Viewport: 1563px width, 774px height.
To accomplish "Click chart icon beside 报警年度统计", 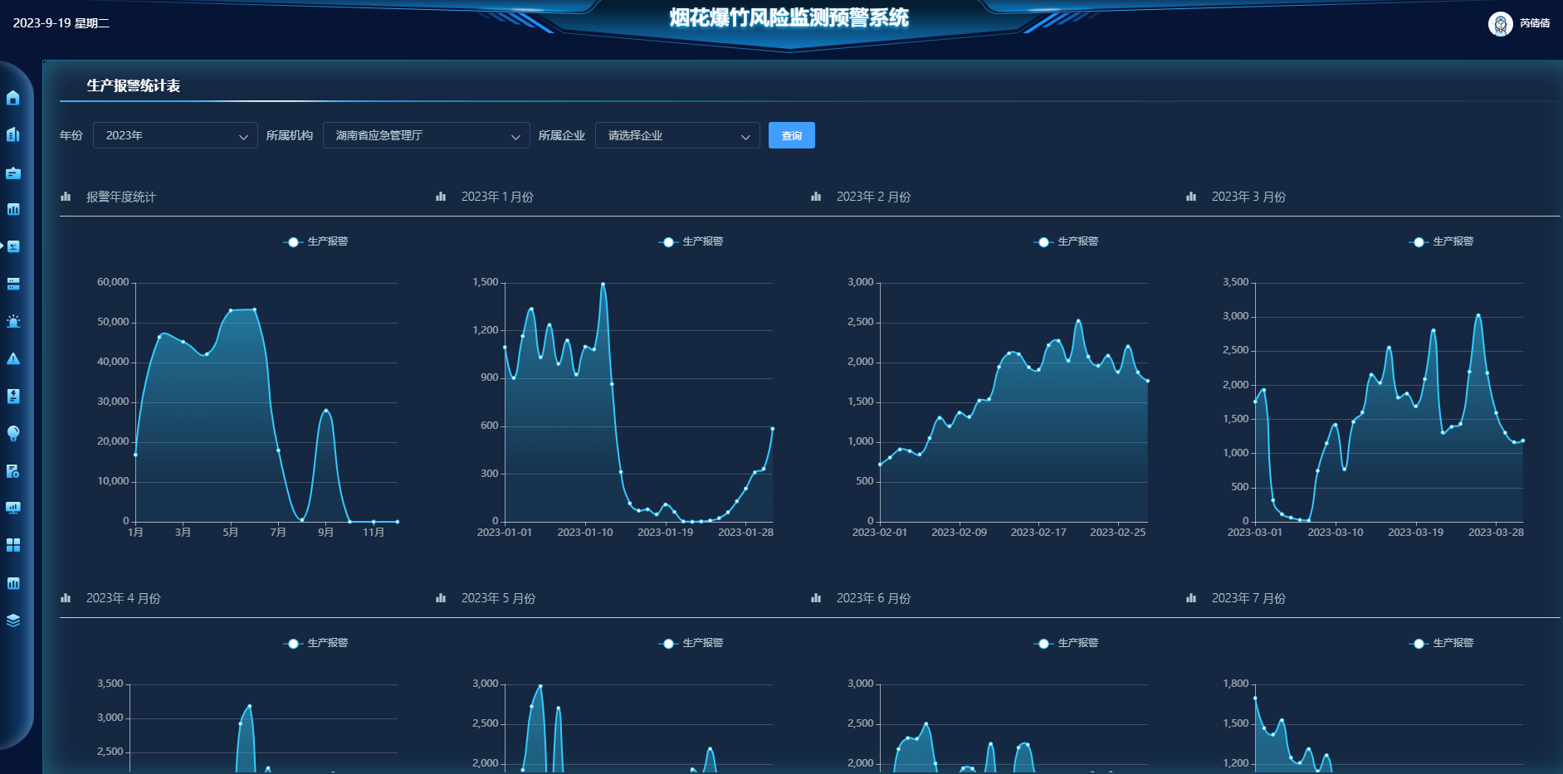I will tap(66, 197).
